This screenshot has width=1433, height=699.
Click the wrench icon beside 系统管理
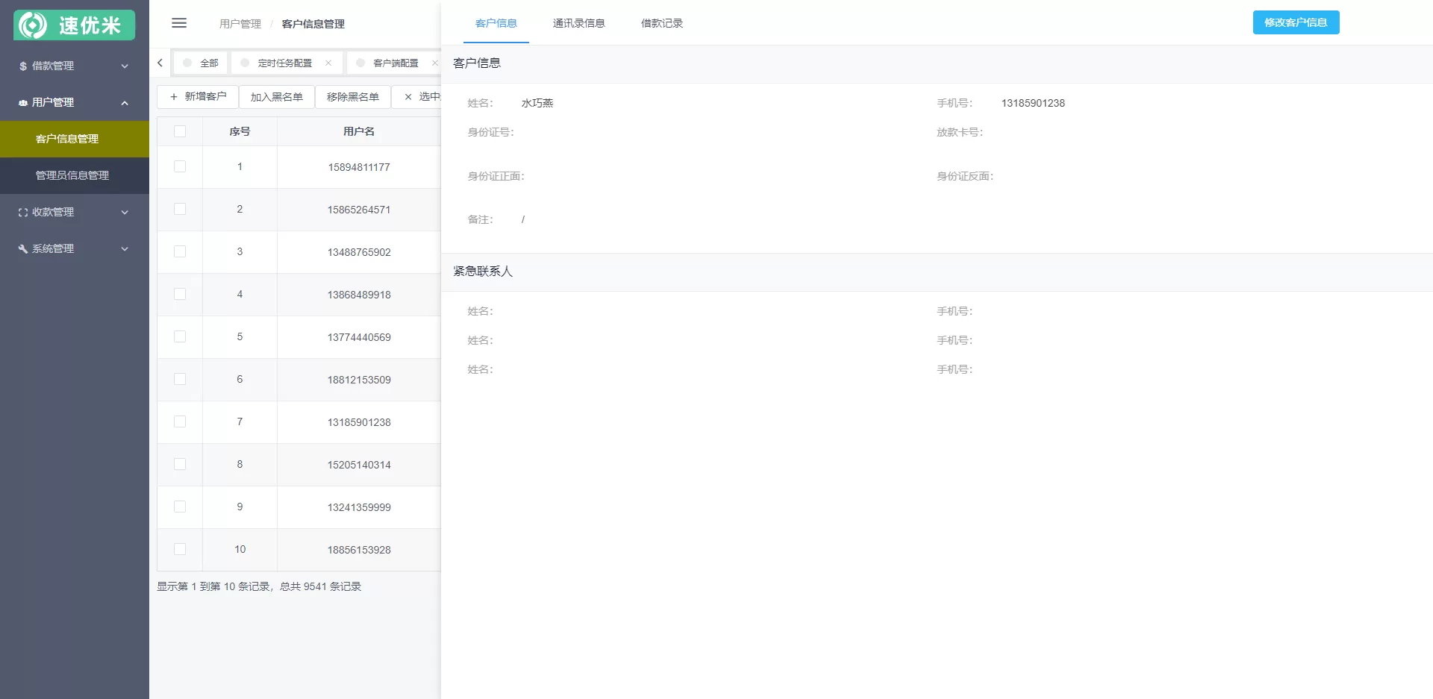[22, 248]
